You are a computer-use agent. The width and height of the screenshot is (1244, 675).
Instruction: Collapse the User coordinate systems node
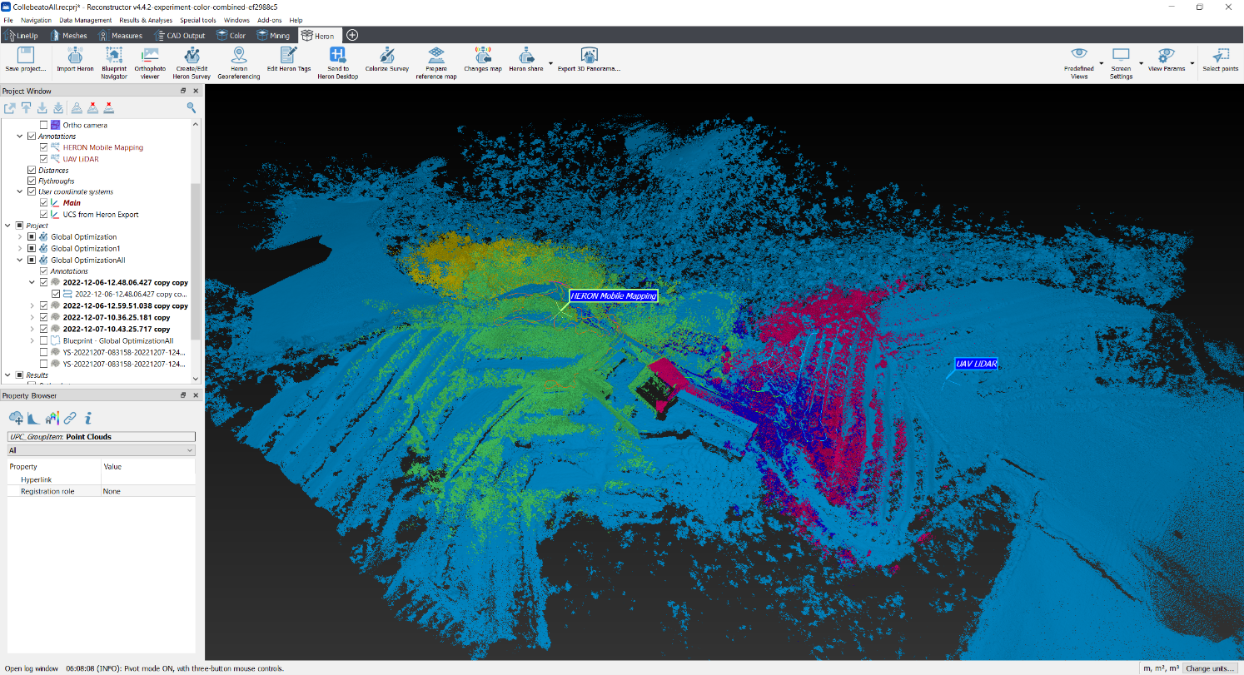(x=20, y=191)
